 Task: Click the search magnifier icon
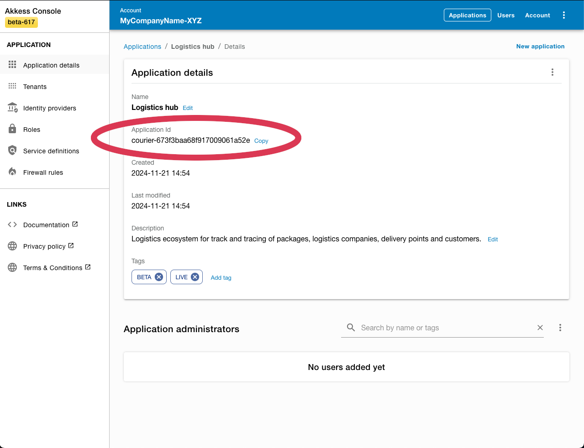pos(350,327)
